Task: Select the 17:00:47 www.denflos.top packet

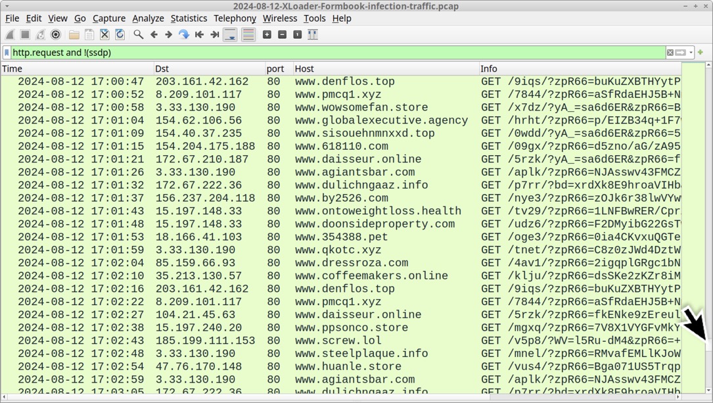Action: pos(340,82)
